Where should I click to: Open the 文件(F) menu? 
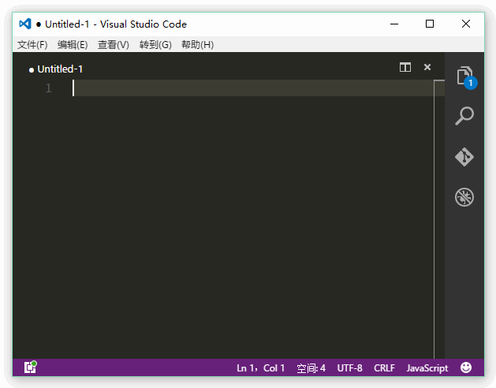coord(32,45)
